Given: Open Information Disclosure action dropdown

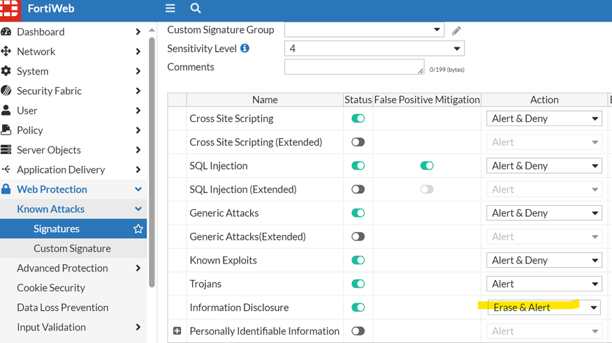Looking at the screenshot, I should (x=544, y=307).
